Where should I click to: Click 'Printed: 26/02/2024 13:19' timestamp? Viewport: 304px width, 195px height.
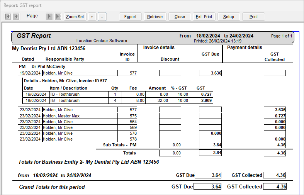[x=217, y=41]
